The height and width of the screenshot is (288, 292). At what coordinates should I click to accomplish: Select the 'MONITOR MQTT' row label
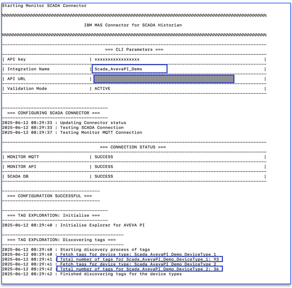(23, 157)
